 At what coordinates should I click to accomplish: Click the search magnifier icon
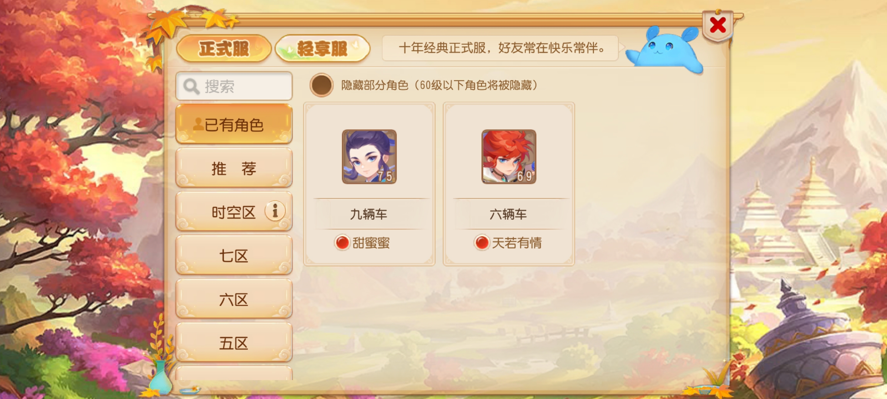(191, 86)
